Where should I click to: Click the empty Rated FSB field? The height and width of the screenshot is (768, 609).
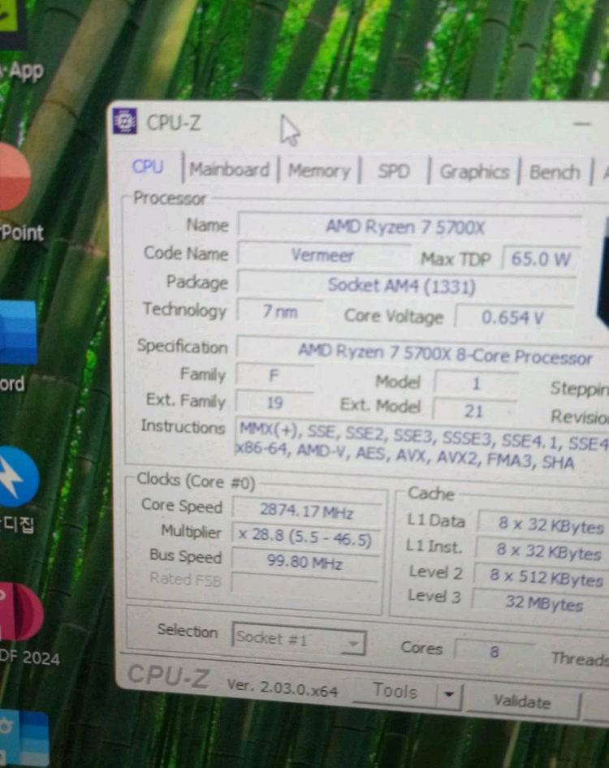(304, 585)
